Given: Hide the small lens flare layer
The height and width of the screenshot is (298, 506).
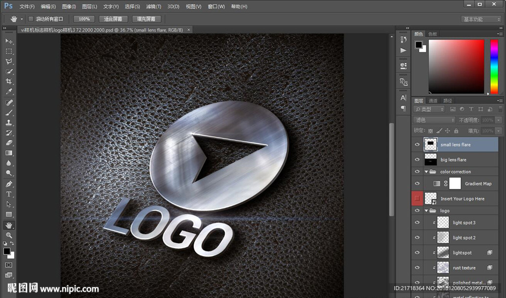Looking at the screenshot, I should tap(417, 145).
